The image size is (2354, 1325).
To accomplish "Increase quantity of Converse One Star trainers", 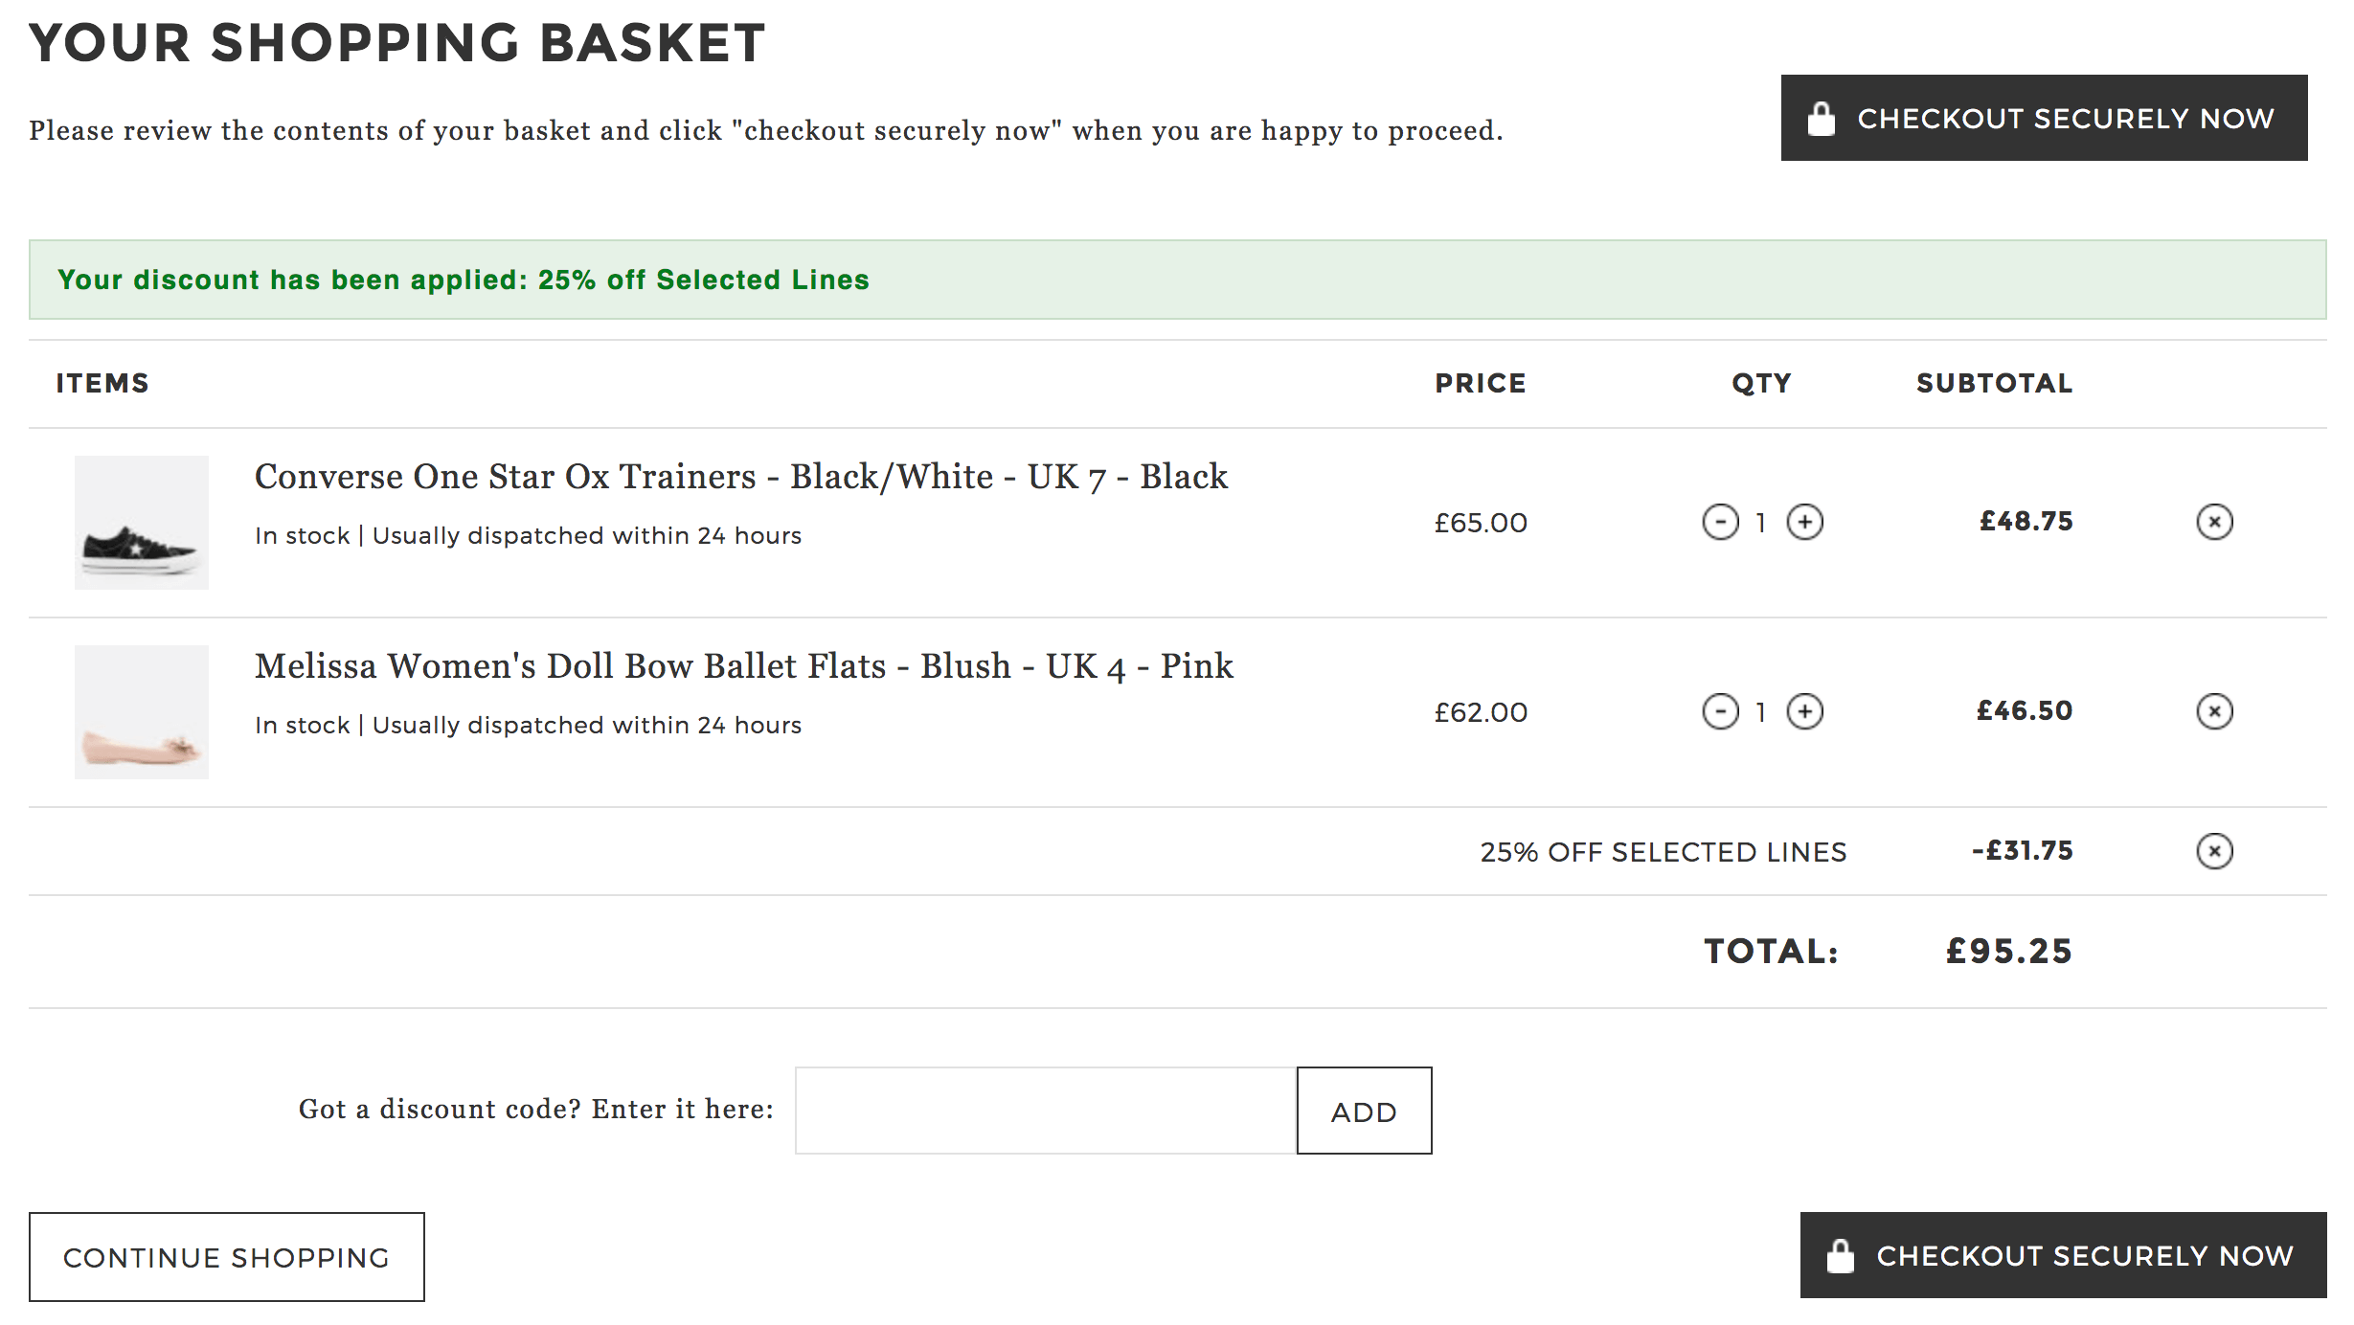I will click(1805, 522).
